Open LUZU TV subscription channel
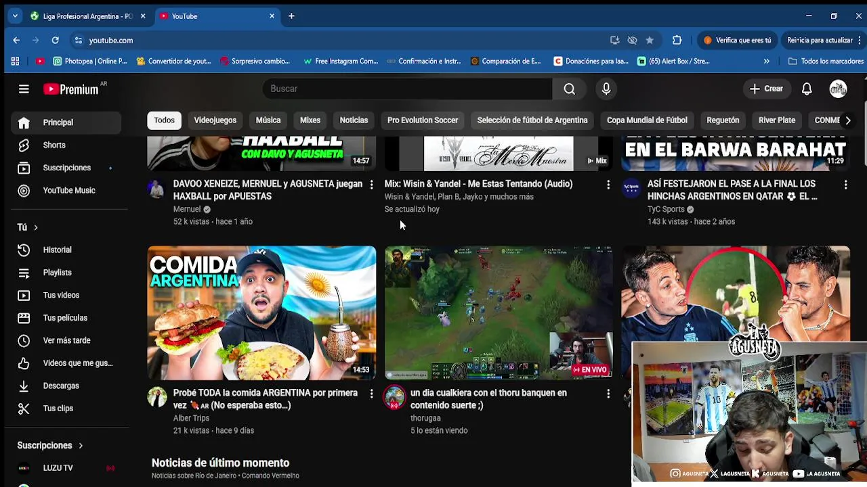 point(66,468)
